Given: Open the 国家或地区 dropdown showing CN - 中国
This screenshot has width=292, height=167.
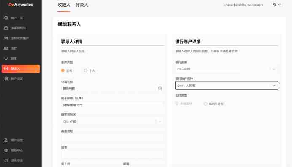Looking at the screenshot, I should [113, 122].
